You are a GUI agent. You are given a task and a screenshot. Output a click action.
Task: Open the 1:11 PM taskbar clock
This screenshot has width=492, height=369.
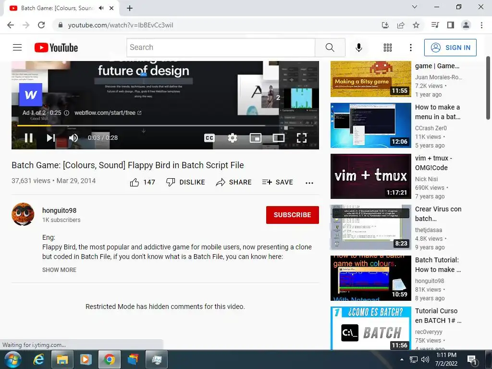coord(446,359)
